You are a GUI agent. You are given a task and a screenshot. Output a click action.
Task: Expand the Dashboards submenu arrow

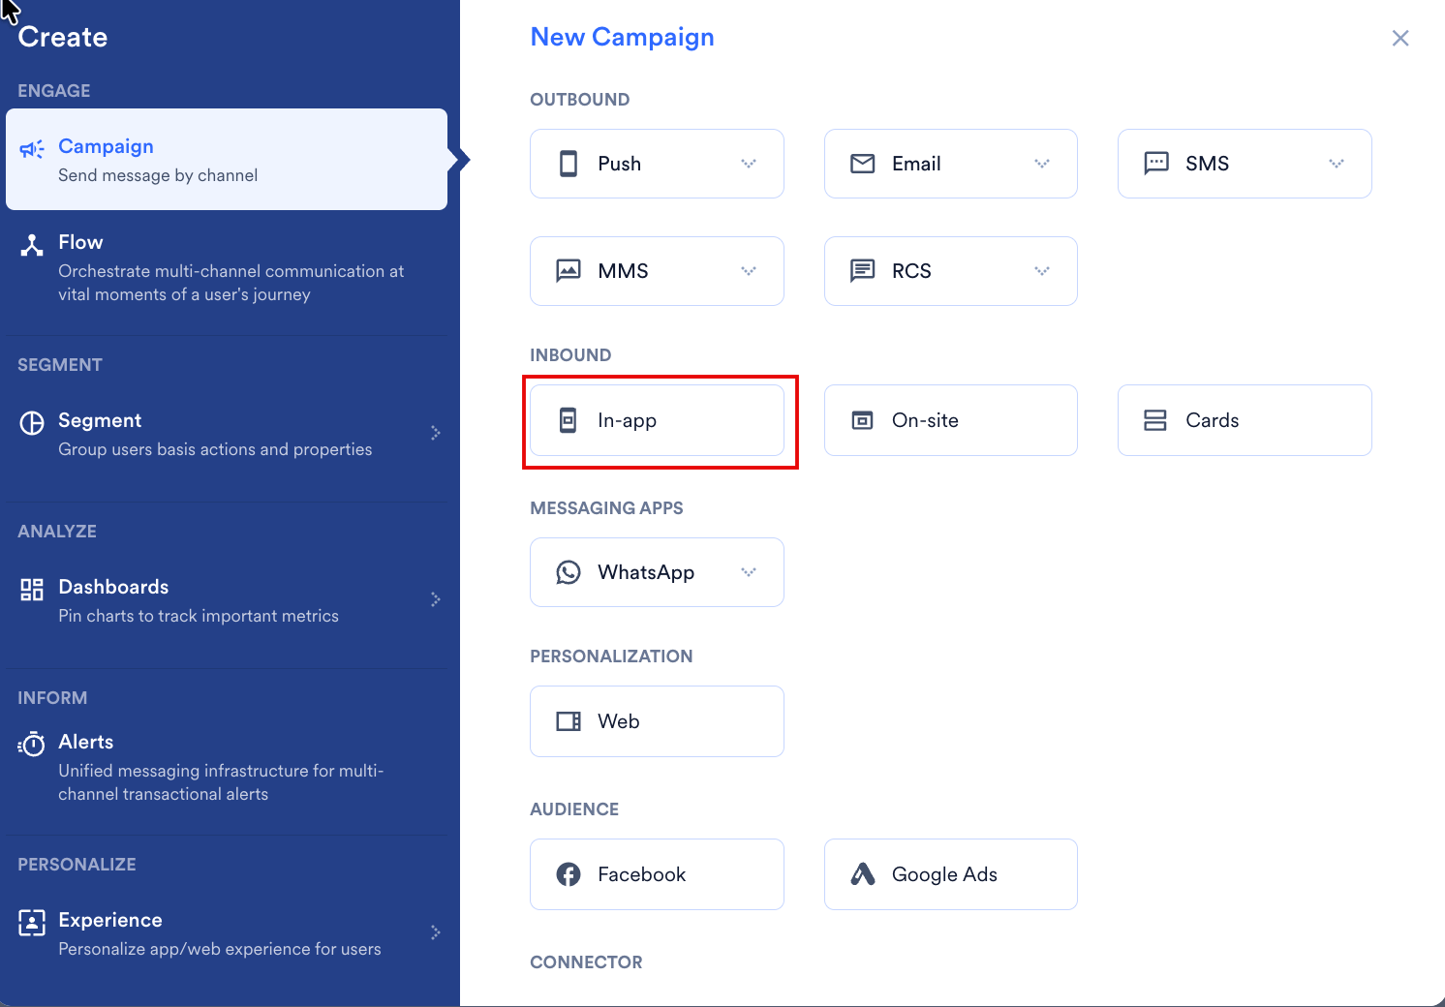436,599
